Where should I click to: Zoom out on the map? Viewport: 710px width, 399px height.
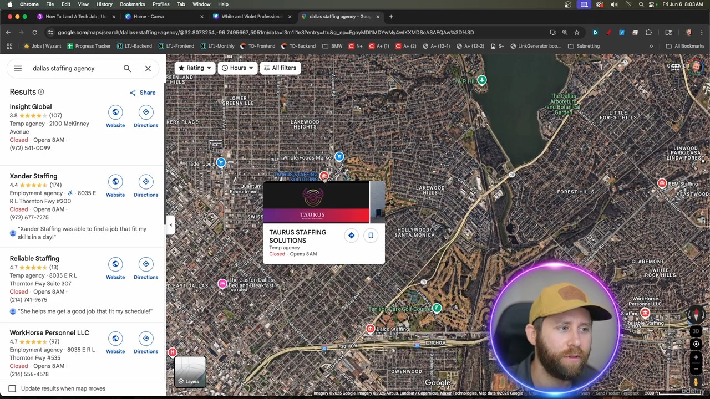pyautogui.click(x=696, y=369)
